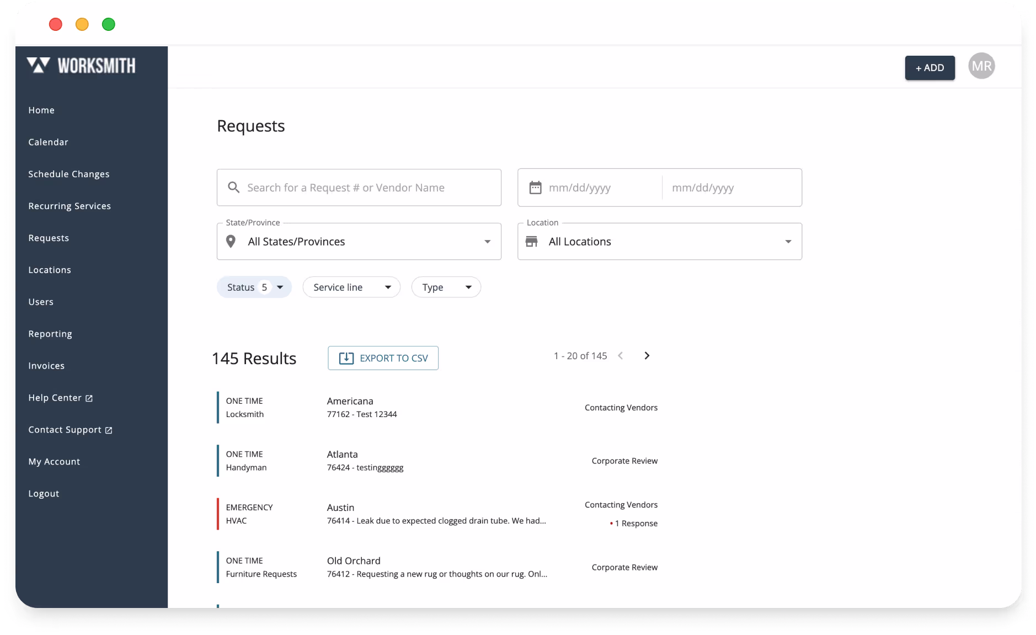Open Calendar in sidebar

(x=49, y=142)
